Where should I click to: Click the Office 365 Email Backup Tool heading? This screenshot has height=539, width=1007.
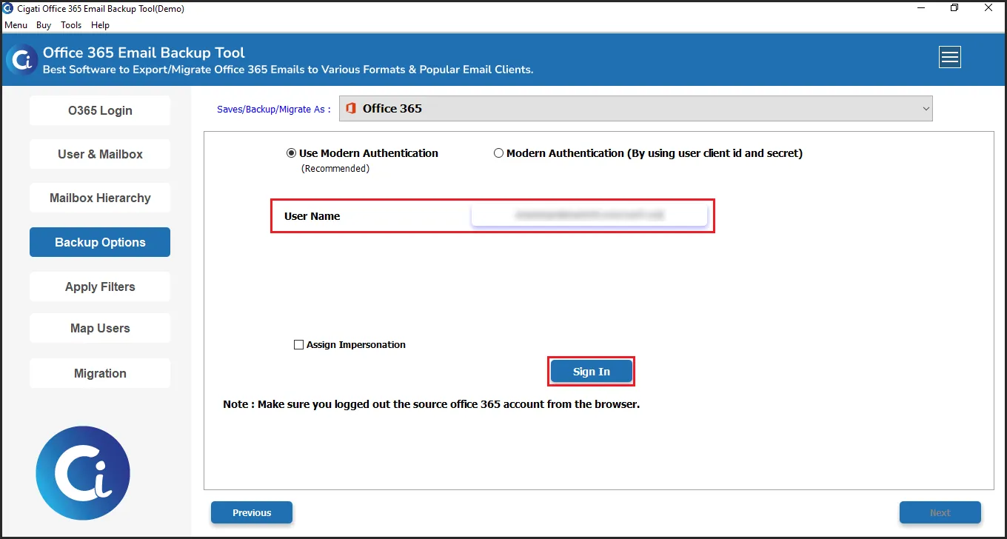pyautogui.click(x=144, y=53)
